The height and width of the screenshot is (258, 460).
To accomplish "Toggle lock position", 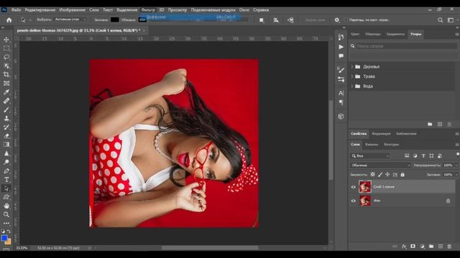I will (x=387, y=174).
